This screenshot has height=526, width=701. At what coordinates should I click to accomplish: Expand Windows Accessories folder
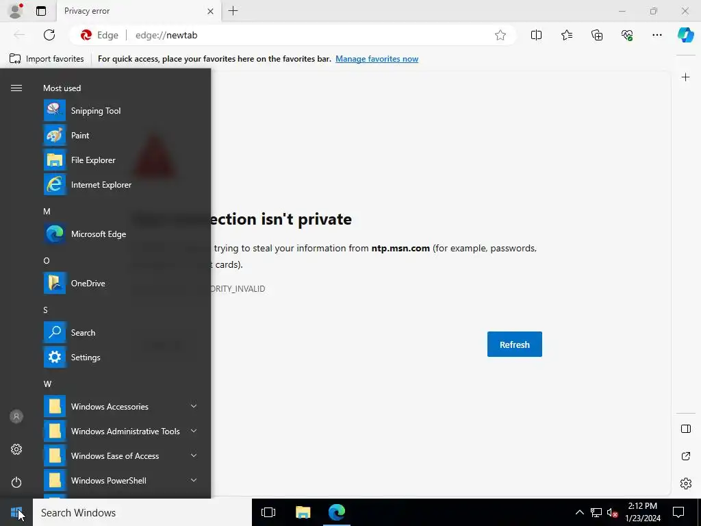click(120, 406)
